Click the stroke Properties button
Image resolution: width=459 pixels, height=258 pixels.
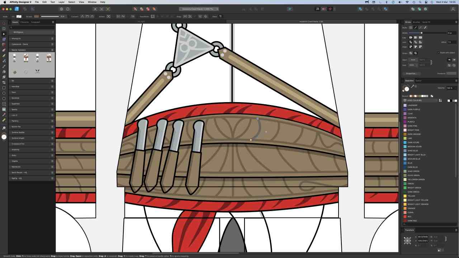coord(411,73)
